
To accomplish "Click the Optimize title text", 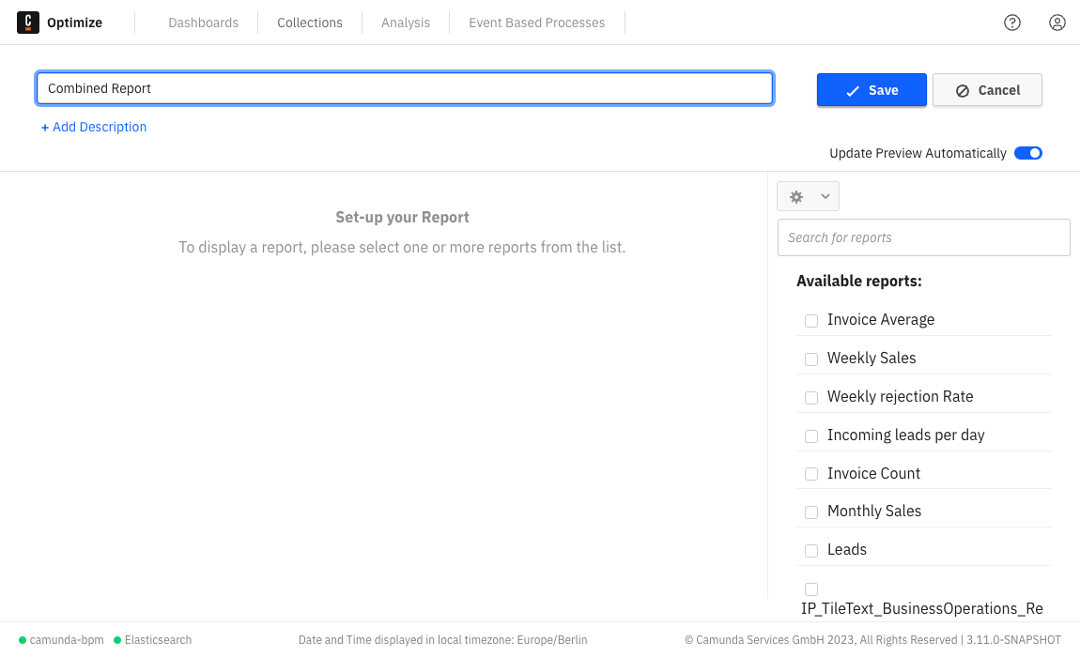I will 74,23.
